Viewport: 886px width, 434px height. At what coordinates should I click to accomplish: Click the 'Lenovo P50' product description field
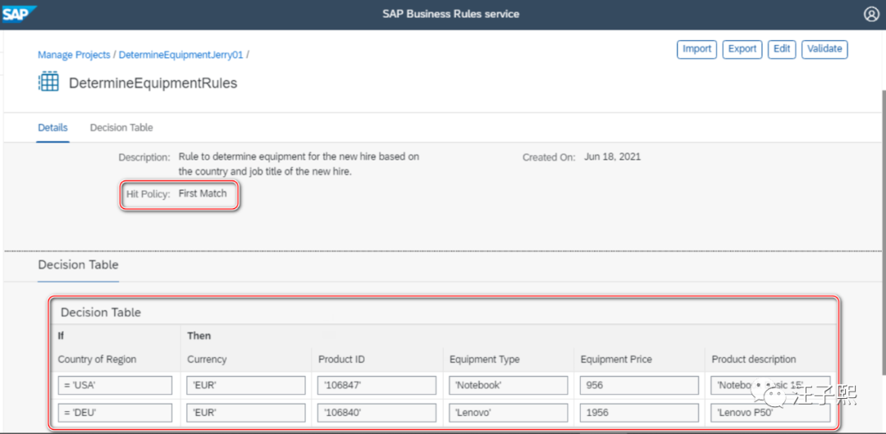tap(770, 413)
